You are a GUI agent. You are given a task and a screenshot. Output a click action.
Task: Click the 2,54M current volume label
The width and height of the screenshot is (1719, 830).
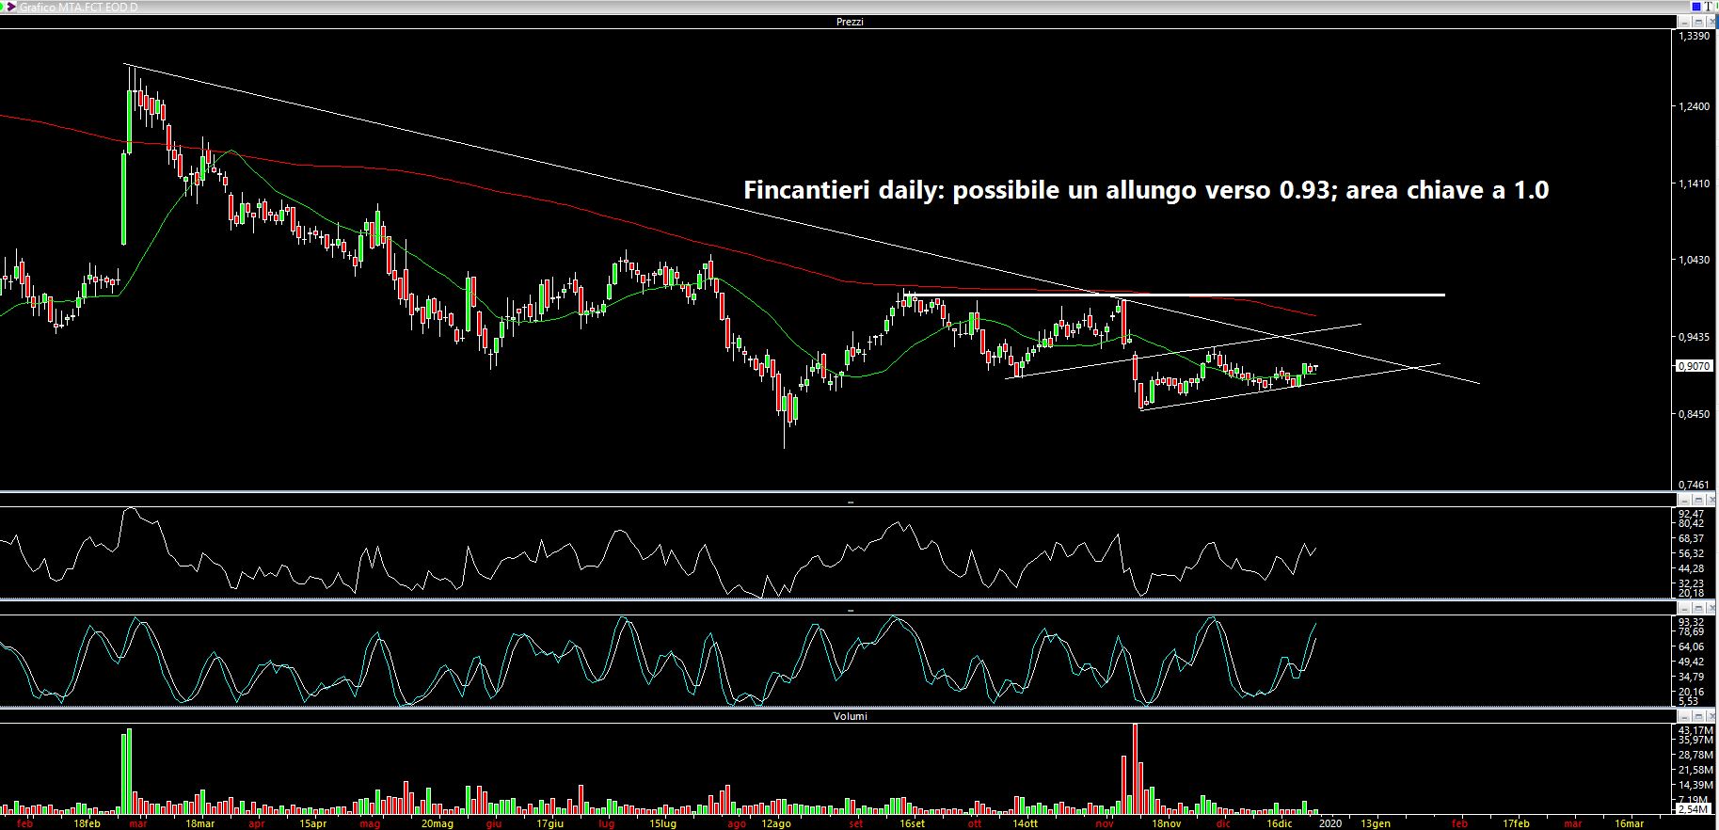click(x=1694, y=809)
